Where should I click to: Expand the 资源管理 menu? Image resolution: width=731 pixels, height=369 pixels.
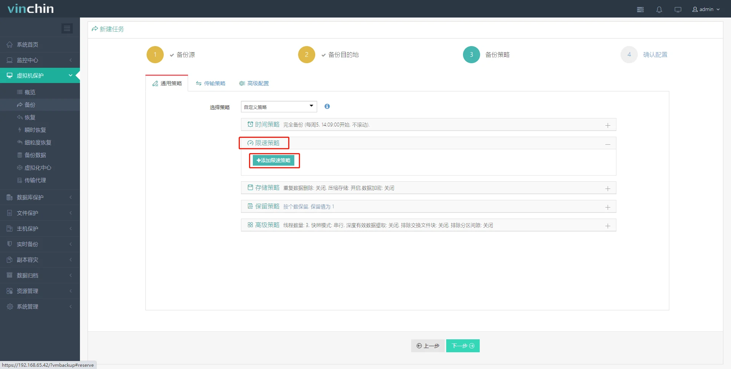pyautogui.click(x=40, y=291)
